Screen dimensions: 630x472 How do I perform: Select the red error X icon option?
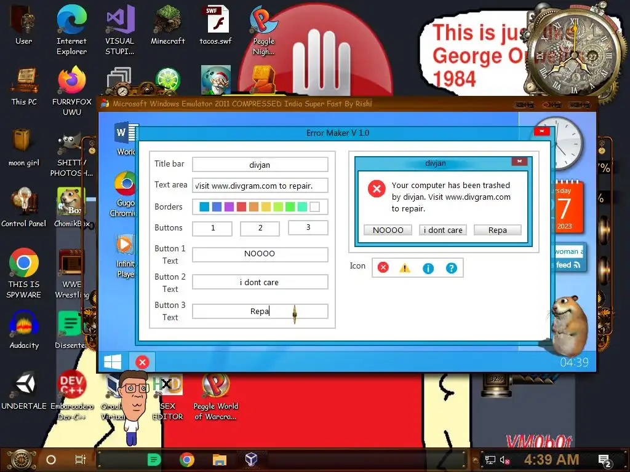tap(383, 268)
